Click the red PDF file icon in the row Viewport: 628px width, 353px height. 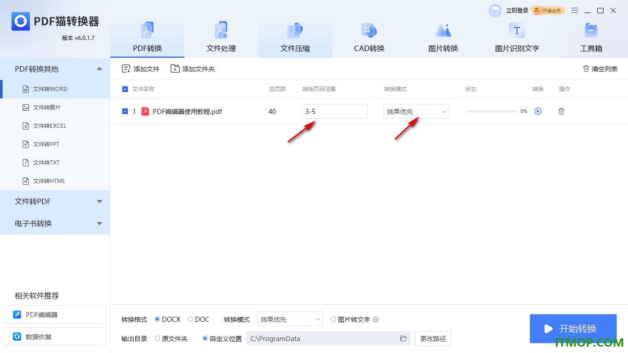click(x=145, y=111)
